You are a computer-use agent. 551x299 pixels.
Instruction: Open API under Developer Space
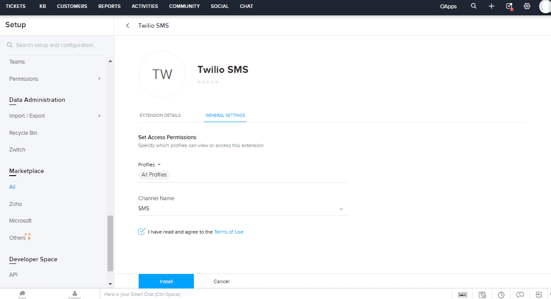(x=13, y=275)
